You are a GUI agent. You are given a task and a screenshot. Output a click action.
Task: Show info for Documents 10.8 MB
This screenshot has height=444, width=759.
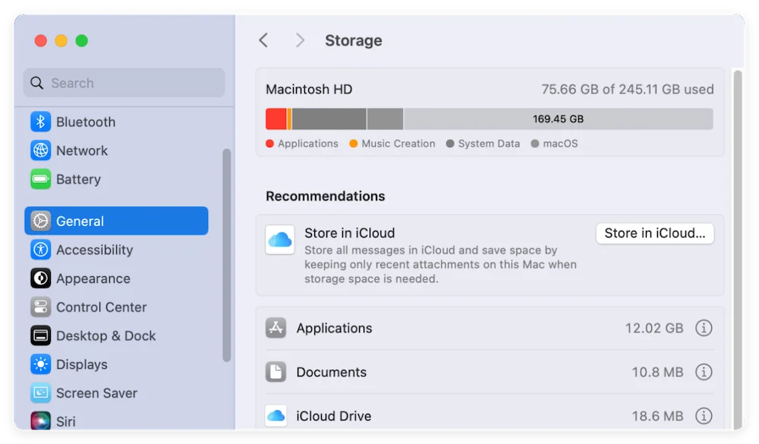(x=704, y=372)
